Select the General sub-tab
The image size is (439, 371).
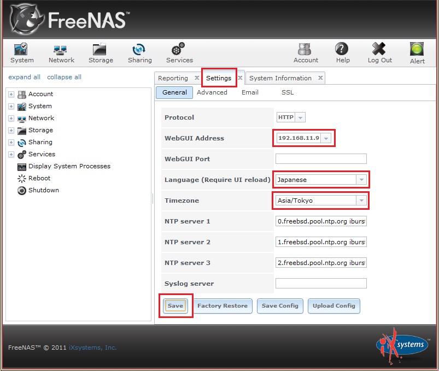pyautogui.click(x=174, y=92)
